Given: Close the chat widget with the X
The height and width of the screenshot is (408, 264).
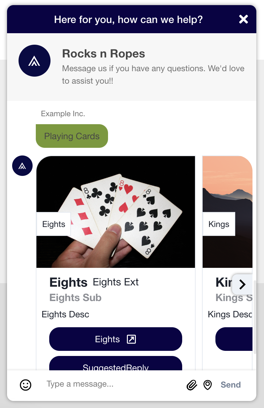Looking at the screenshot, I should [244, 19].
